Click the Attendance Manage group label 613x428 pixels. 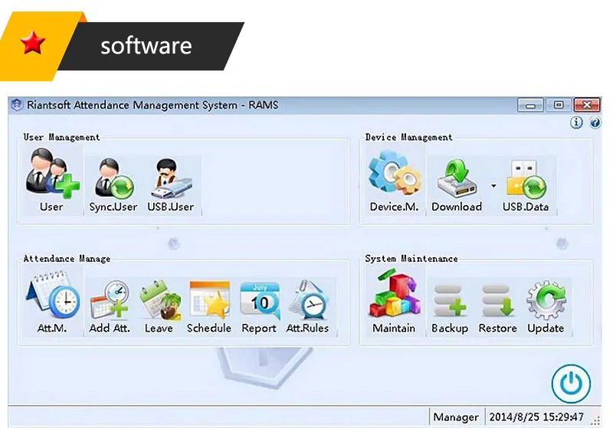coord(67,259)
